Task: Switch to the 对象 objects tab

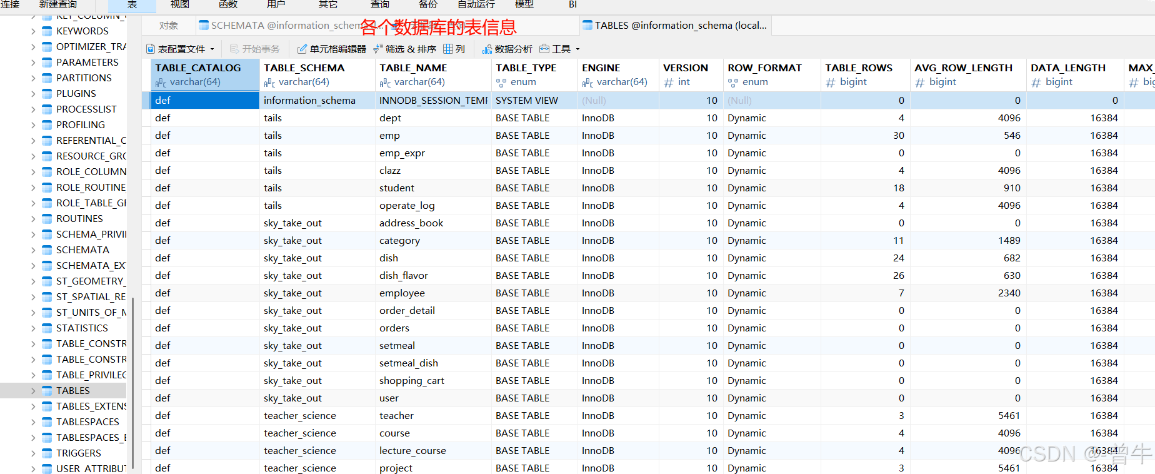Action: click(169, 26)
